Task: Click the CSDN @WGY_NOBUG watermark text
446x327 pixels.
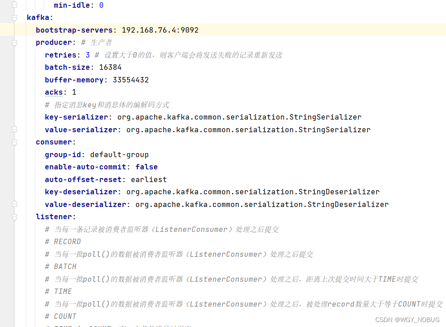Action: [x=407, y=319]
